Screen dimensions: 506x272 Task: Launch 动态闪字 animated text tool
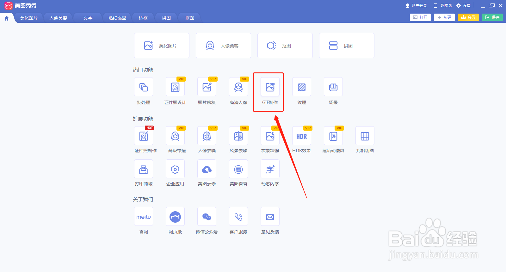coord(270,169)
